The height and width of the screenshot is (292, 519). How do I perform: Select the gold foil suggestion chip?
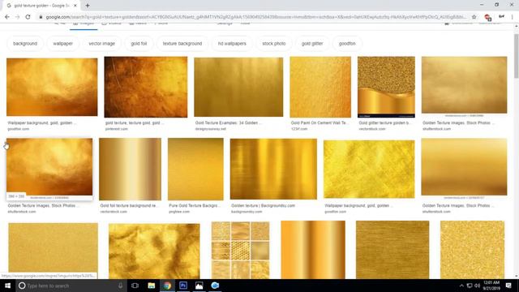coord(139,43)
